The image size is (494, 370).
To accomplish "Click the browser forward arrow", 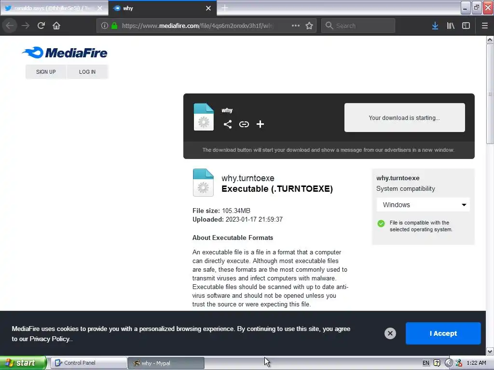I will click(26, 26).
